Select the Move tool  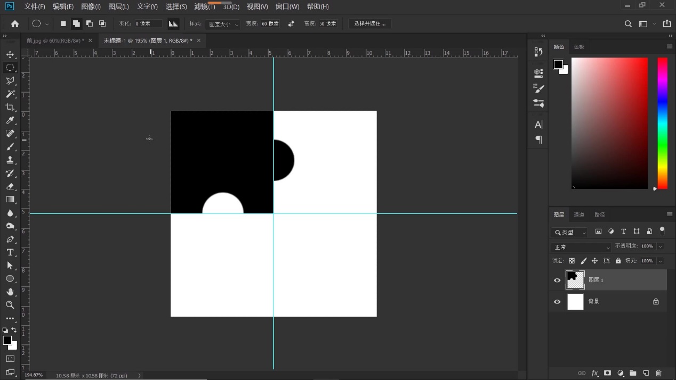pyautogui.click(x=10, y=54)
